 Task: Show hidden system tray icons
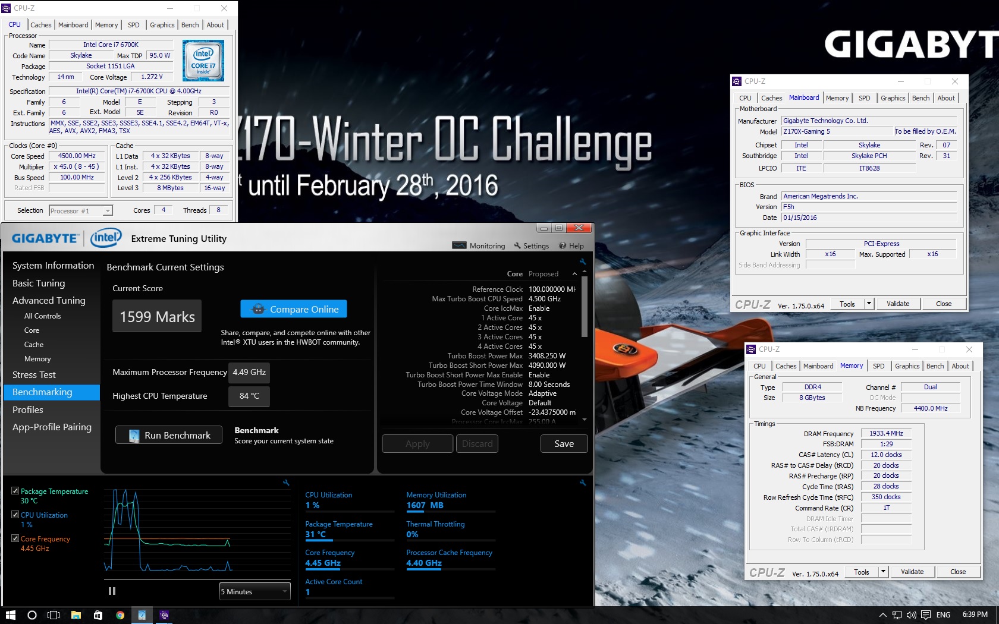(883, 615)
